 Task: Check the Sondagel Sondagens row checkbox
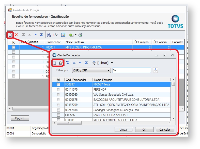point(58,110)
